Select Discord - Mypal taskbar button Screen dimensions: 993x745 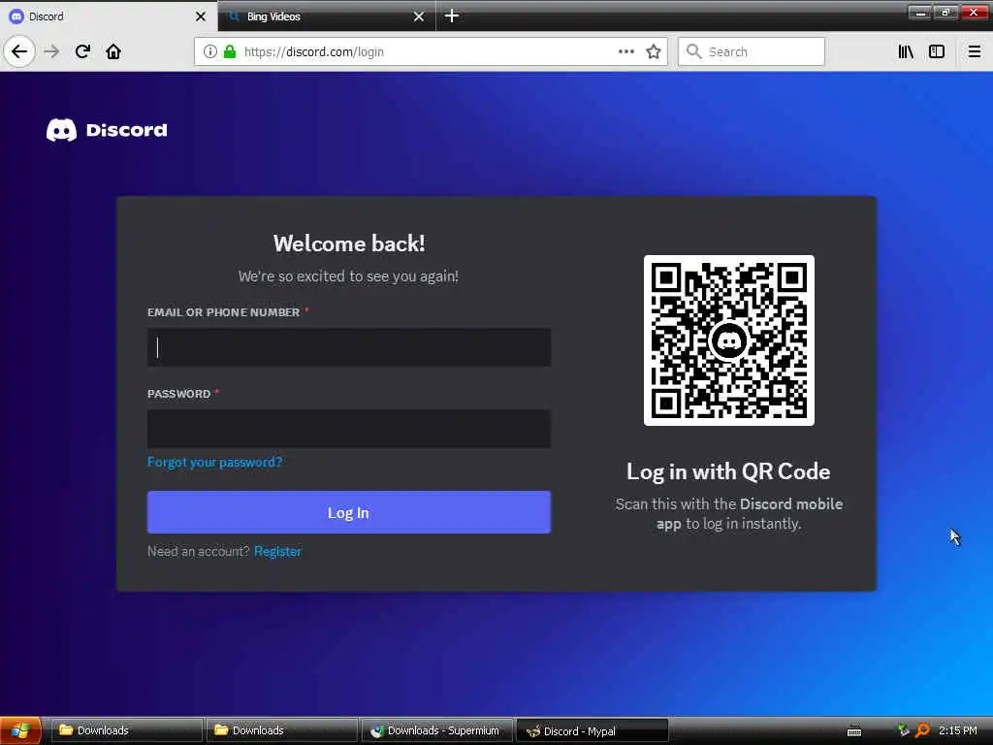coord(593,730)
